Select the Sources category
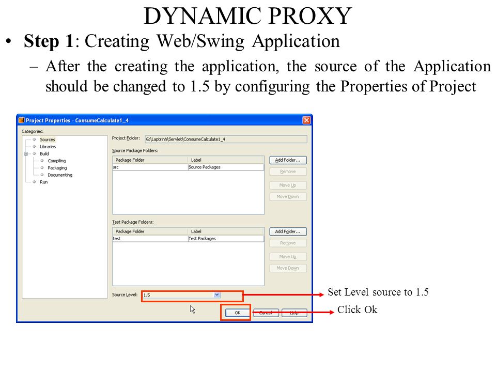Screen dimensions: 496x372 click(48, 139)
